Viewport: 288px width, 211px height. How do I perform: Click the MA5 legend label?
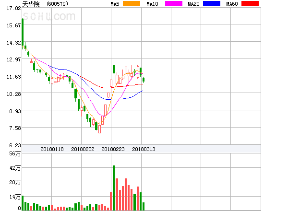[115, 4]
